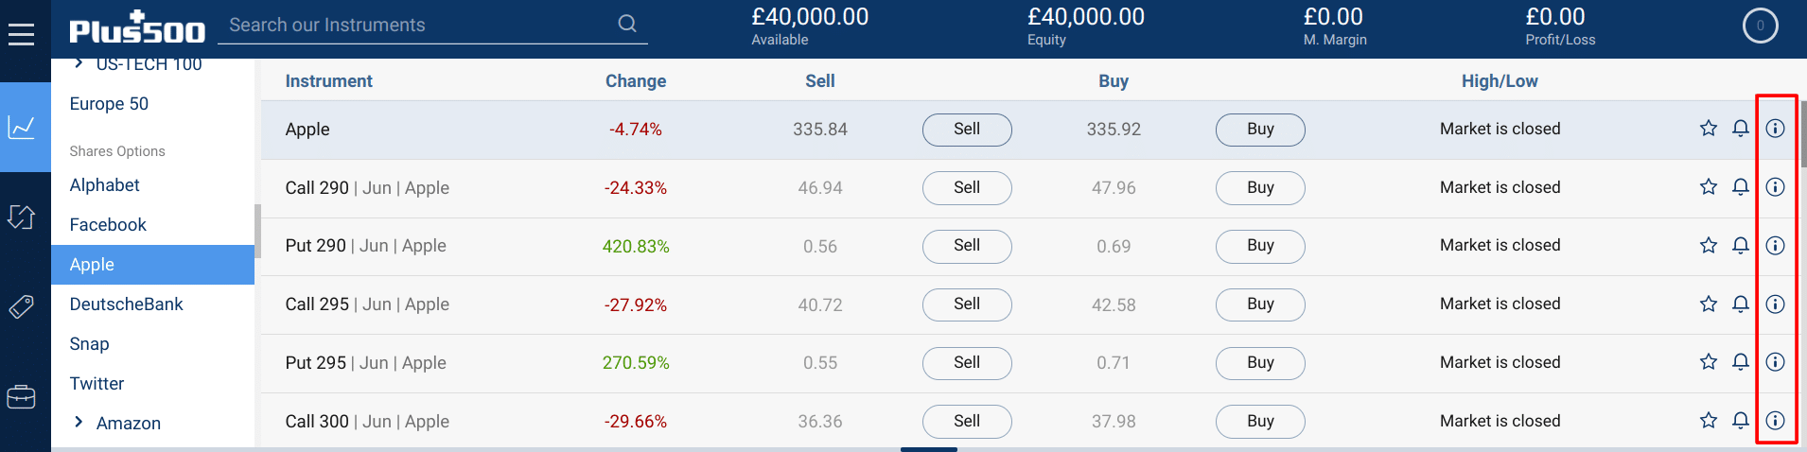Open the open positions sidebar icon
Image resolution: width=1807 pixels, height=452 pixels.
click(21, 217)
